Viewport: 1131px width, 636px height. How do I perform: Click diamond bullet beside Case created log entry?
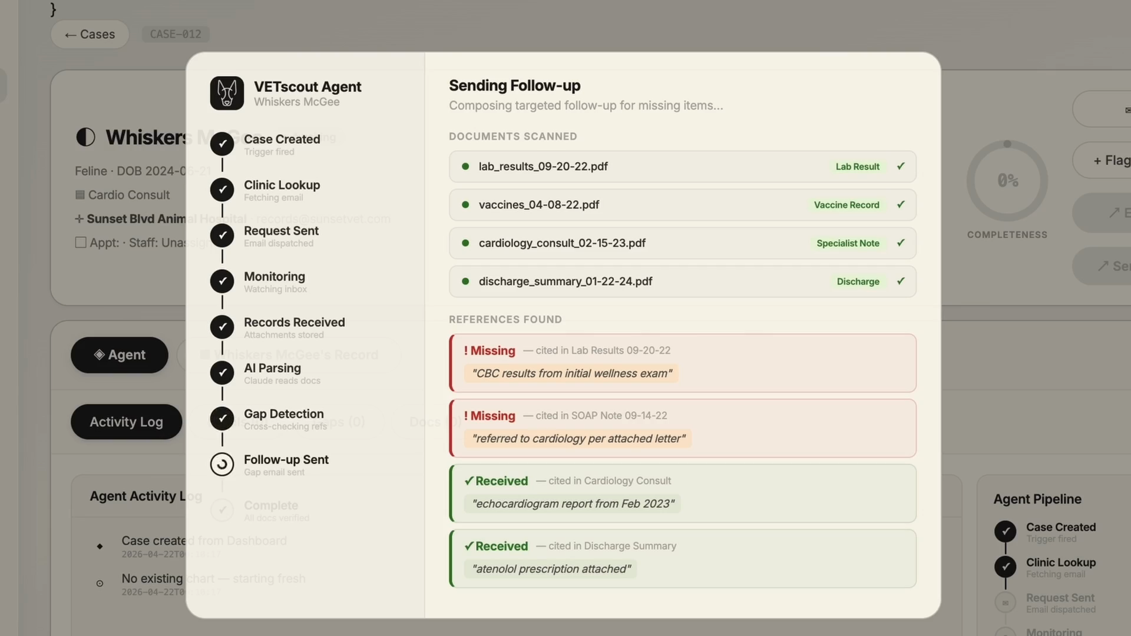(x=100, y=546)
